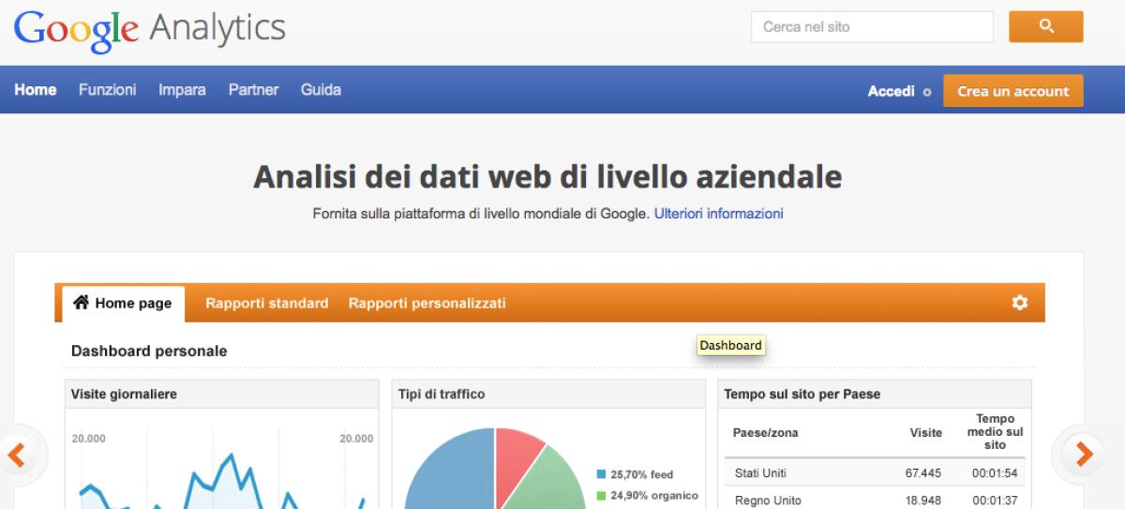Screen dimensions: 1125x509
Task: Switch to the 'Rapporti personalizzati' tab
Action: click(x=427, y=303)
